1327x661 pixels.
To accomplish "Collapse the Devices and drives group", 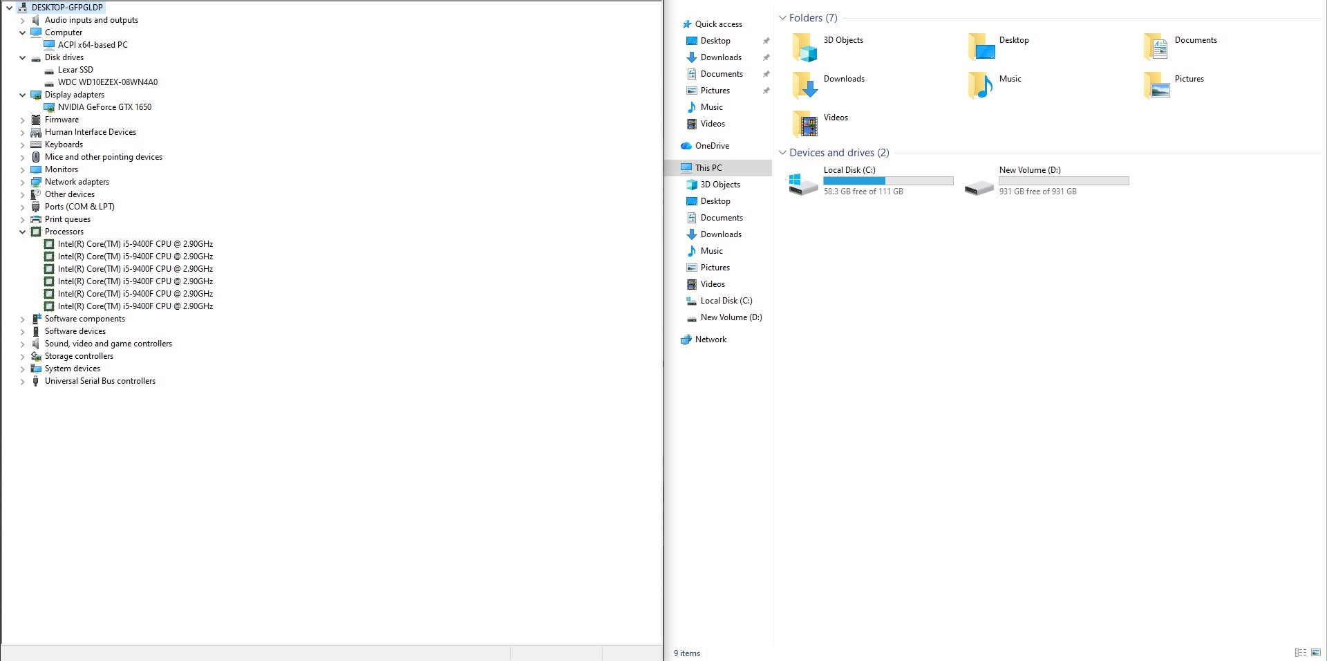I will click(782, 153).
